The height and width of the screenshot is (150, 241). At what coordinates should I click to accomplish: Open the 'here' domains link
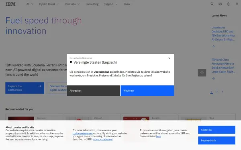(x=159, y=136)
